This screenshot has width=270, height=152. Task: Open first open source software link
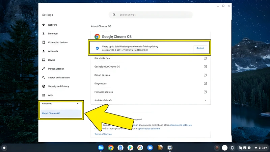[181, 125]
